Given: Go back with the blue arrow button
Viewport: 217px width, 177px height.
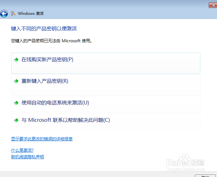Looking at the screenshot, I should [4, 14].
